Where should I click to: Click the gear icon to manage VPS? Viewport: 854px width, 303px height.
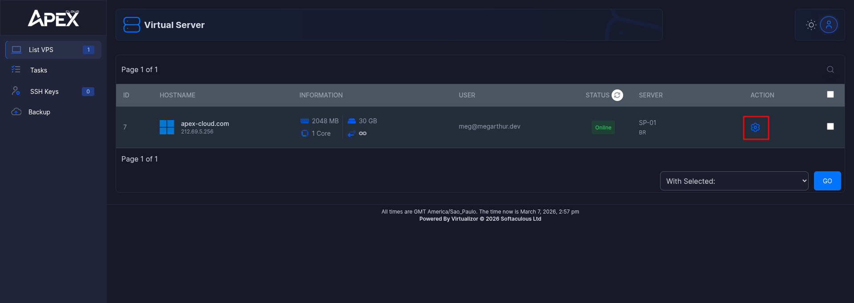point(755,128)
